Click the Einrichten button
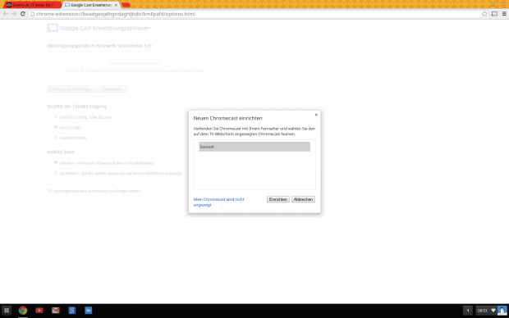Viewport: 509px width, 318px height. pos(277,199)
